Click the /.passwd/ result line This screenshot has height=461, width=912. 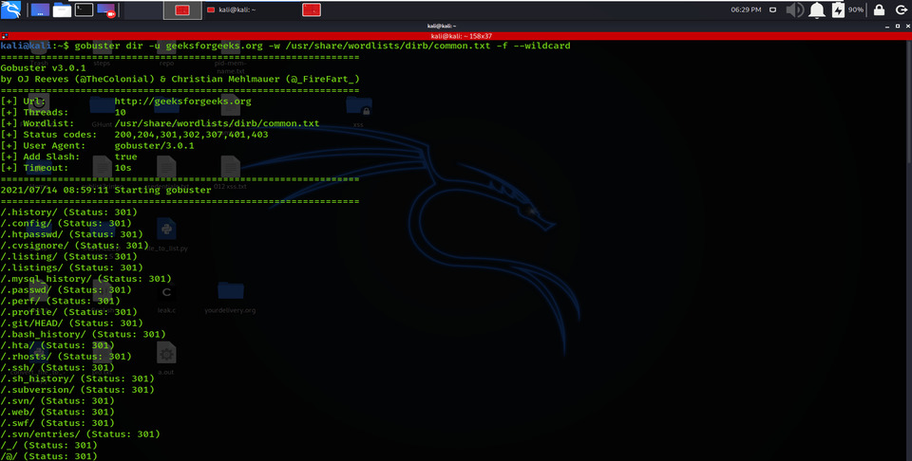[66, 289]
